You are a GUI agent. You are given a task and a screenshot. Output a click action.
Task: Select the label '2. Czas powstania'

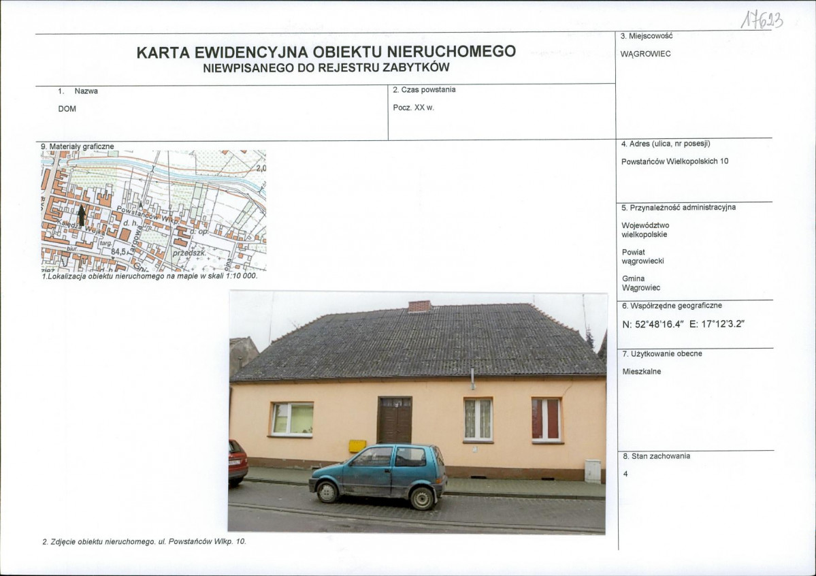[x=424, y=90]
